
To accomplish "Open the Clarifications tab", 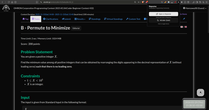I will tap(51, 19).
